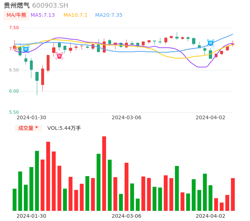Click the bear marker icon near 2024-04-02
The height and width of the screenshot is (221, 250).
[x=211, y=43]
